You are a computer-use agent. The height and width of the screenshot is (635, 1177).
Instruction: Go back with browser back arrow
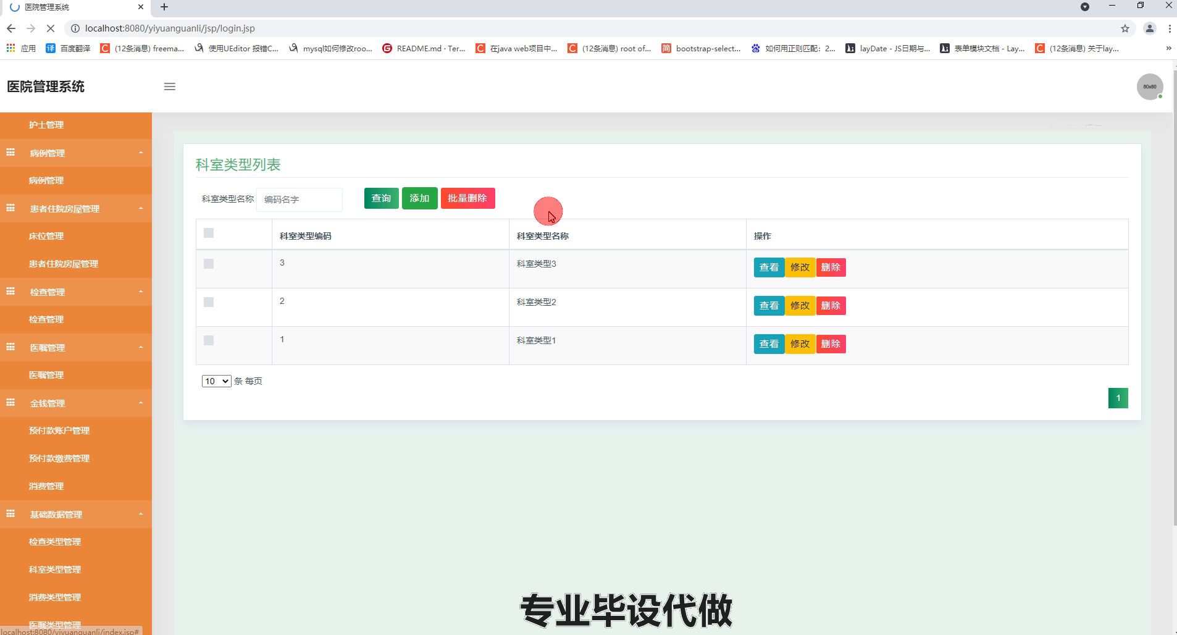[11, 28]
